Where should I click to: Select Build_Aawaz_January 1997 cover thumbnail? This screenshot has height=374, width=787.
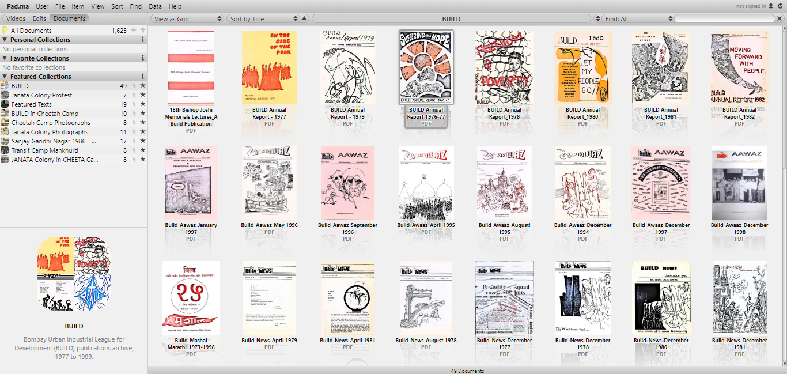coord(191,183)
